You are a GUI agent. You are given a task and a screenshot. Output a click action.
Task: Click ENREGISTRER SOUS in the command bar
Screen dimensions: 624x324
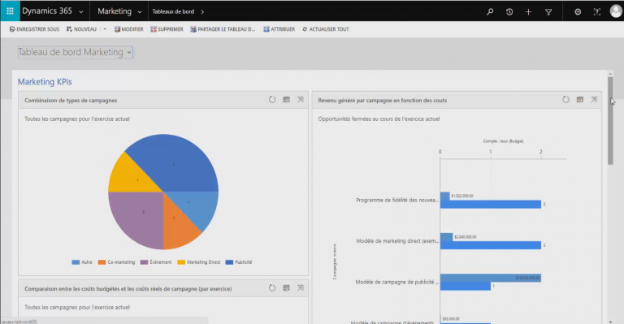pos(34,29)
